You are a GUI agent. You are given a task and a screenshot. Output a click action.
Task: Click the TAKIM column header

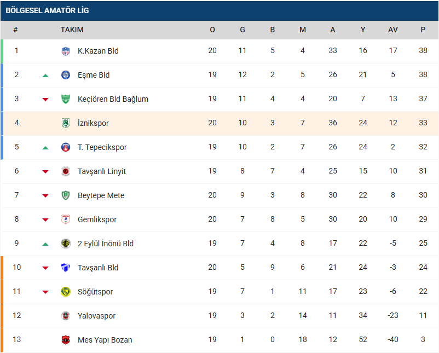pos(72,30)
